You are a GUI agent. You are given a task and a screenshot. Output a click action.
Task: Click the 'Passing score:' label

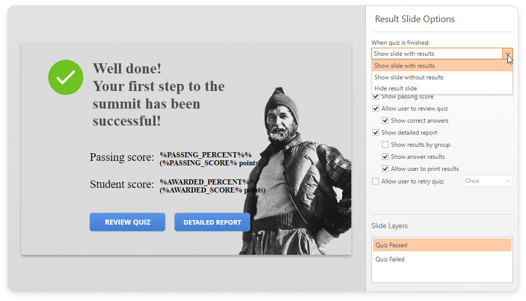coord(122,157)
